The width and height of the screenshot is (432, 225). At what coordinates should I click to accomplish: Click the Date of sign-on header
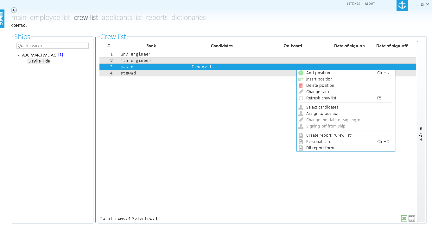coord(349,46)
